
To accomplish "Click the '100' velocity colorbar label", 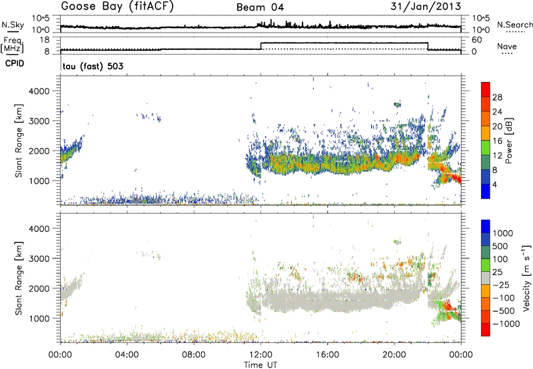I will pos(502,259).
